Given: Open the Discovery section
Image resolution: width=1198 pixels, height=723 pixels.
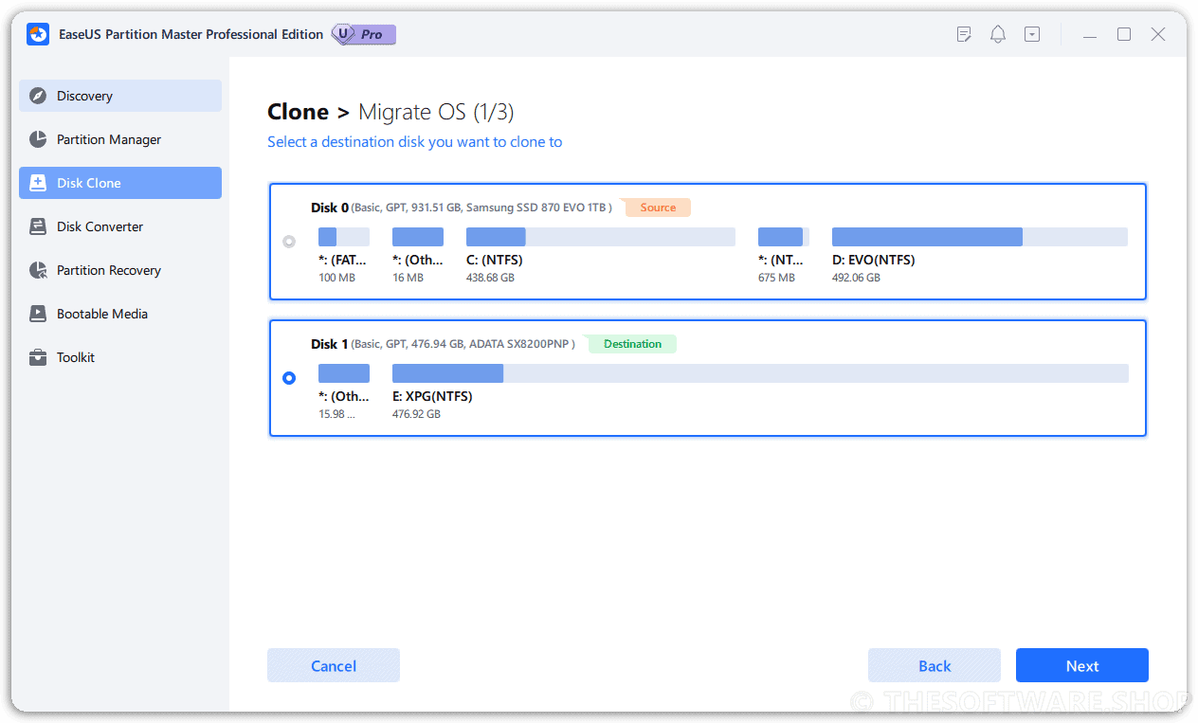Looking at the screenshot, I should [x=120, y=96].
